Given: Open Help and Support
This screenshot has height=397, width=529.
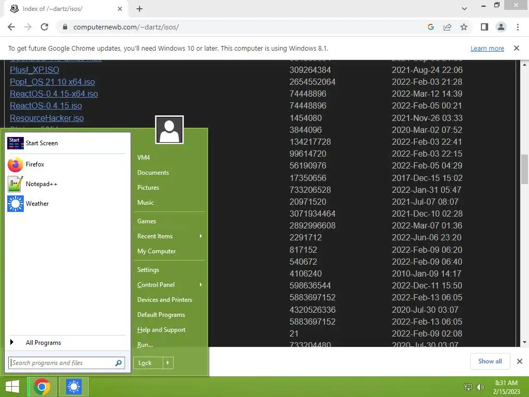Looking at the screenshot, I should [161, 330].
